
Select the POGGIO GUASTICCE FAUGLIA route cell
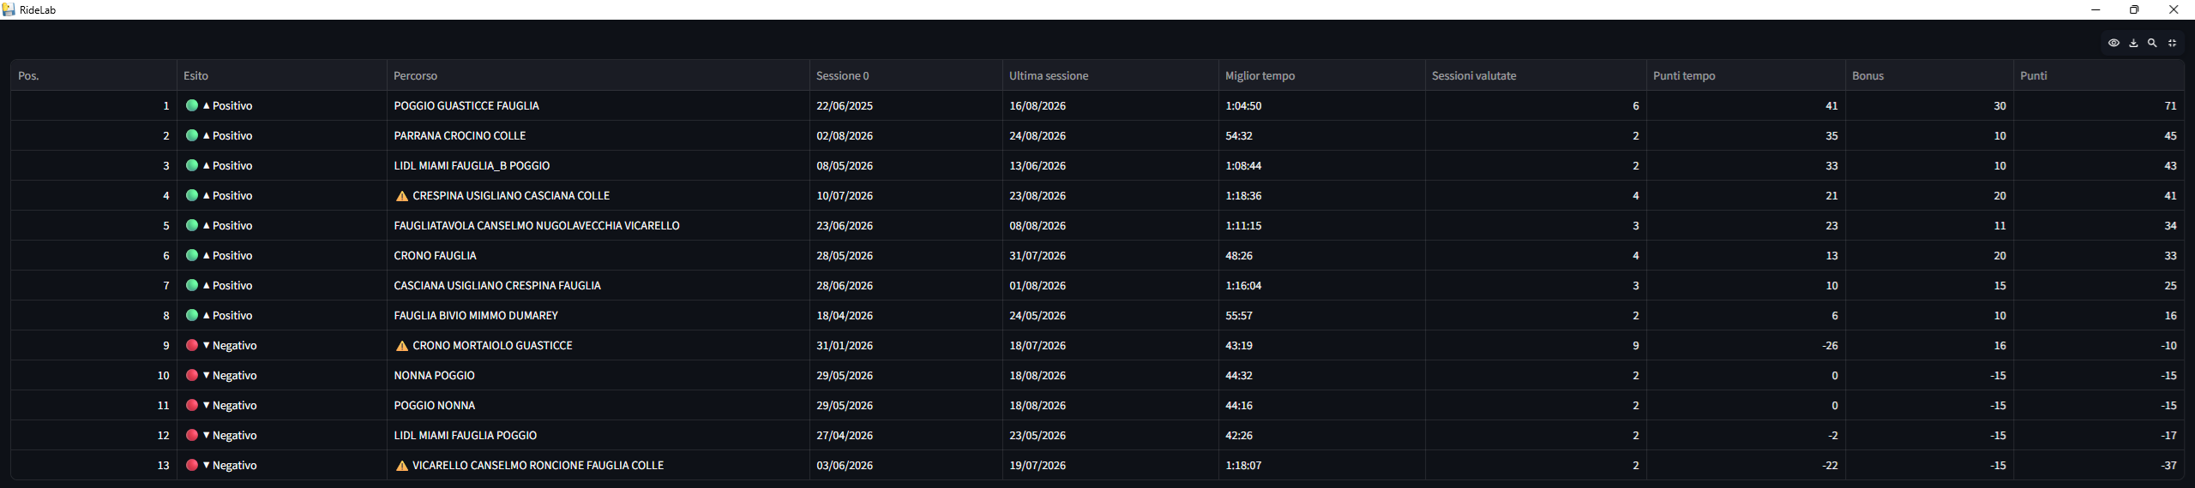click(x=598, y=105)
